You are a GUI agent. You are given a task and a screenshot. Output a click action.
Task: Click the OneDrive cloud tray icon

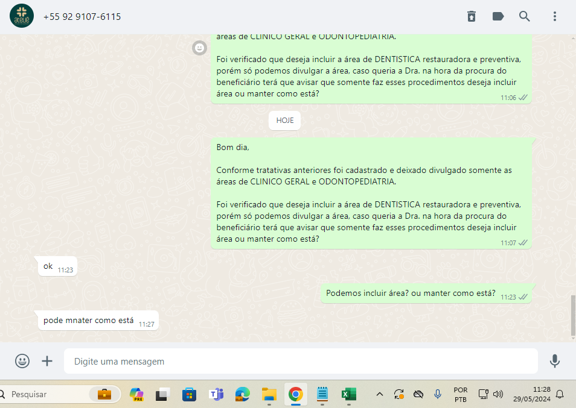tap(418, 394)
